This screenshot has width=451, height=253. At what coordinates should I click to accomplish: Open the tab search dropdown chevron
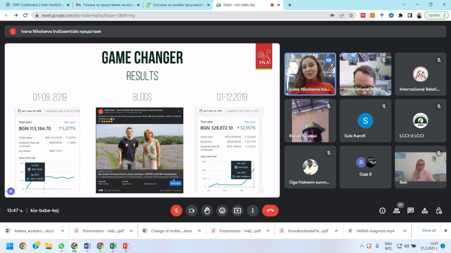(404, 4)
